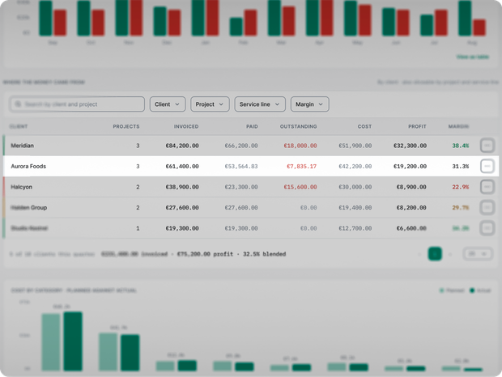The width and height of the screenshot is (502, 377).
Task: Sort by the COST column header
Action: click(x=364, y=127)
